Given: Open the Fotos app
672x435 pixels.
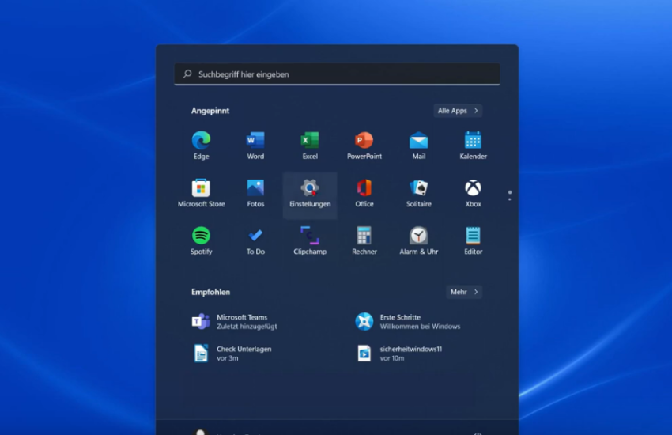Looking at the screenshot, I should coord(255,193).
